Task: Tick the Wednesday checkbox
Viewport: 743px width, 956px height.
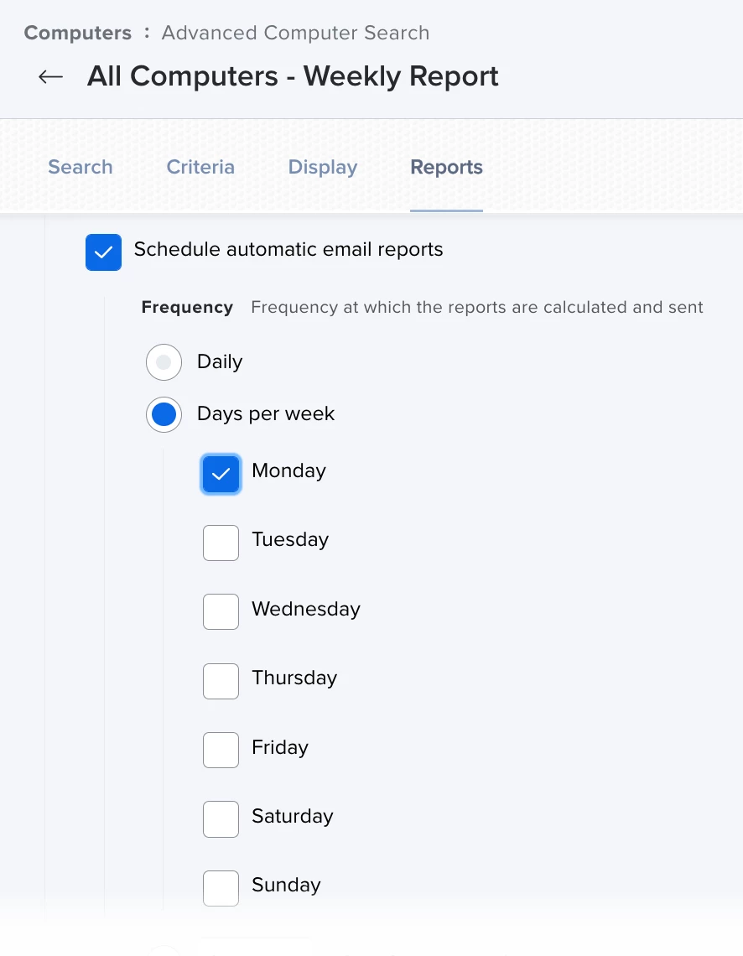Action: pyautogui.click(x=221, y=611)
